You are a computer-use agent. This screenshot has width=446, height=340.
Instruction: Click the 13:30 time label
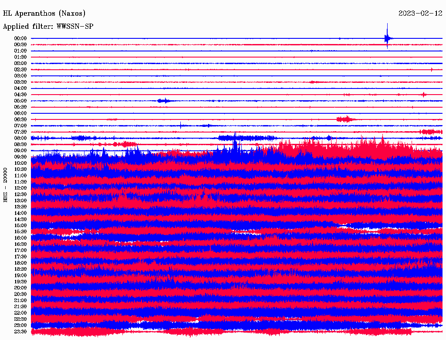pyautogui.click(x=20, y=207)
